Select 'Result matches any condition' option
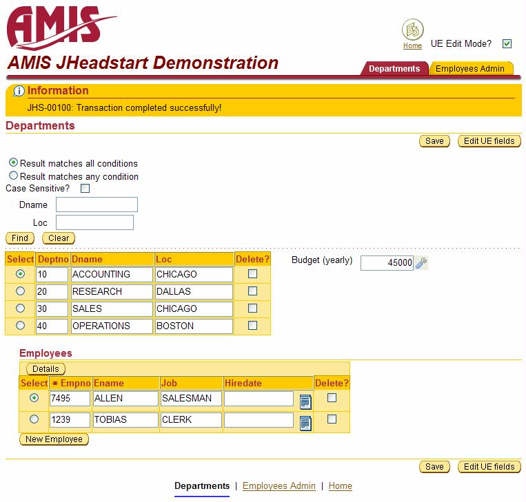Image resolution: width=526 pixels, height=502 pixels. [x=14, y=176]
